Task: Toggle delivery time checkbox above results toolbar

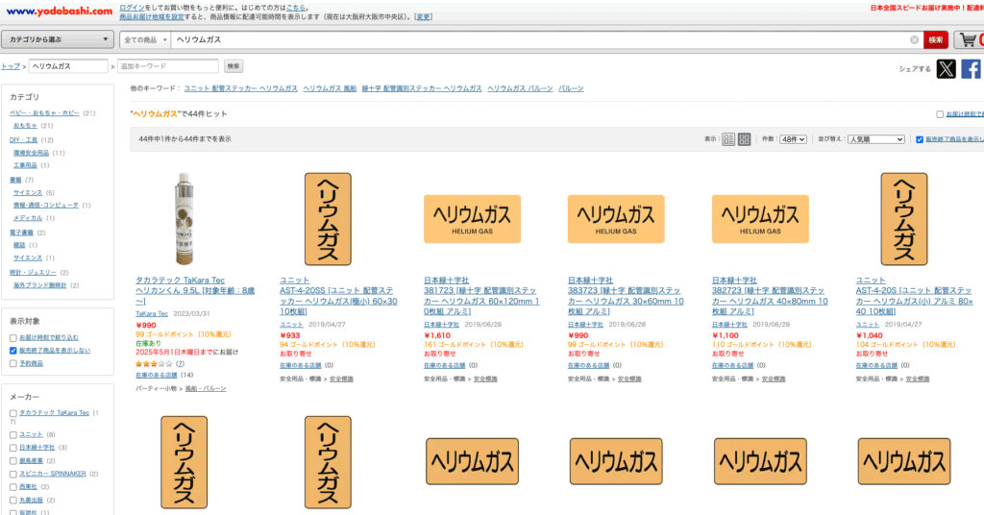Action: (940, 114)
